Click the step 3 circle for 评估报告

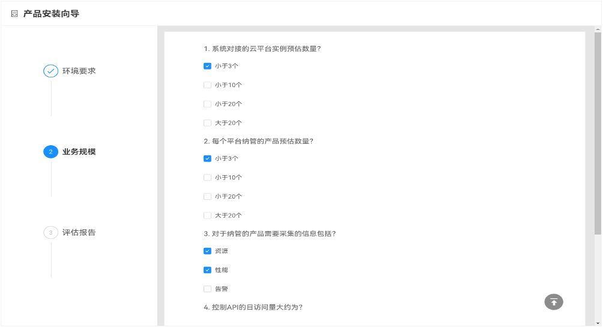point(51,232)
